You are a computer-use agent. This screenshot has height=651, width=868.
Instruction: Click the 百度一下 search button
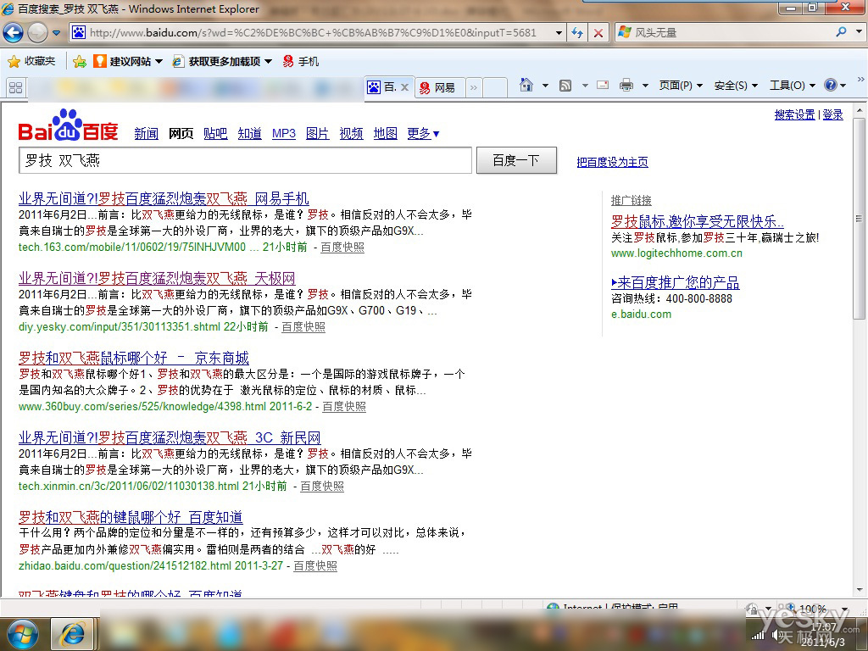[516, 160]
